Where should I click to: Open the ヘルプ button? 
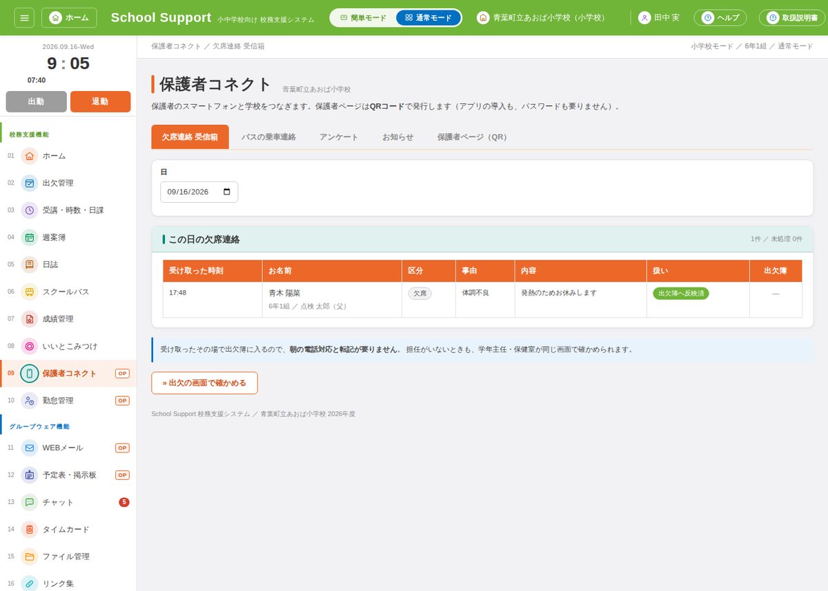(x=720, y=17)
